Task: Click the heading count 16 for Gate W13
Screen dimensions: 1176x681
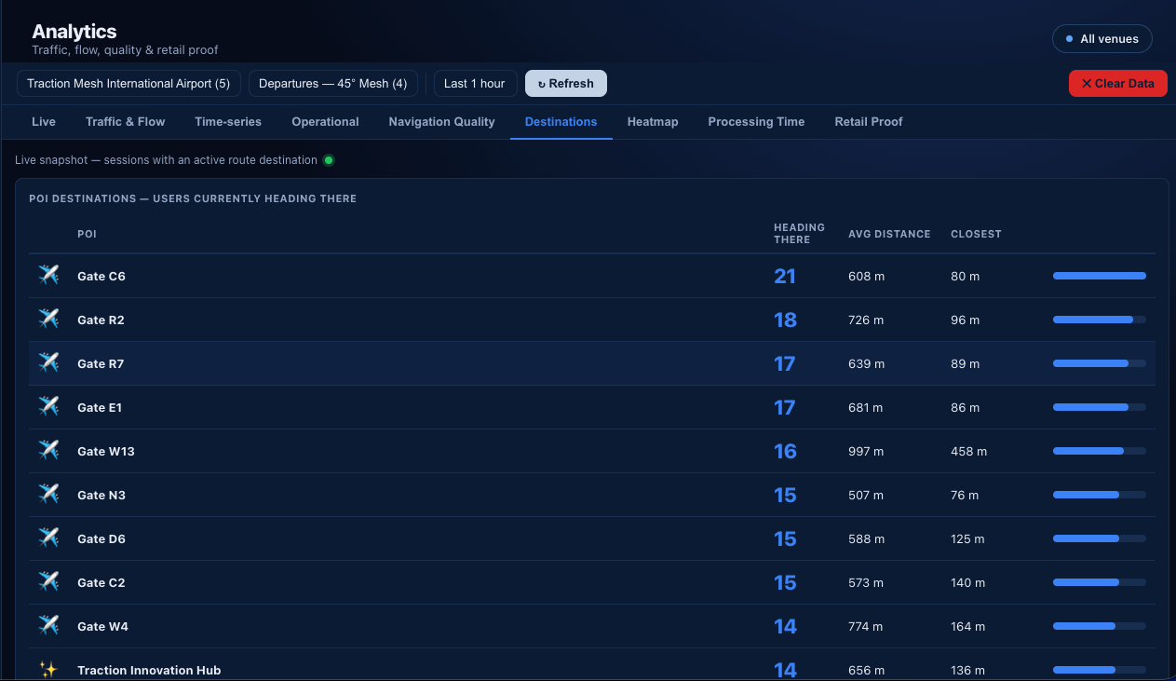Action: tap(785, 452)
